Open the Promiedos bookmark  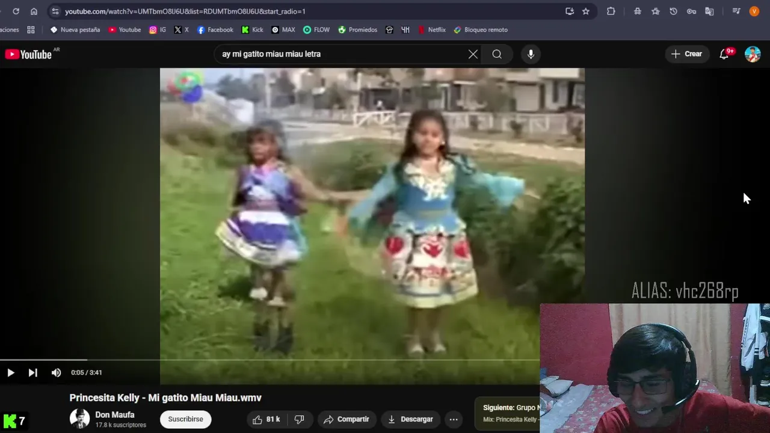pos(357,29)
